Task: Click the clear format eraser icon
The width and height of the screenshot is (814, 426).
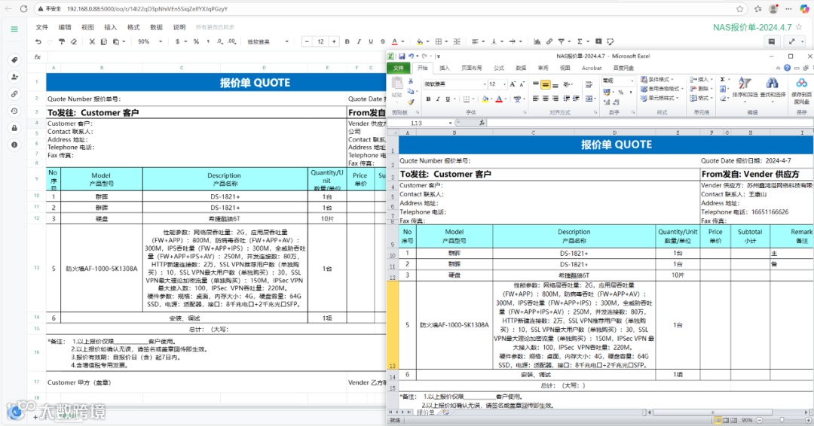Action: coord(74,41)
